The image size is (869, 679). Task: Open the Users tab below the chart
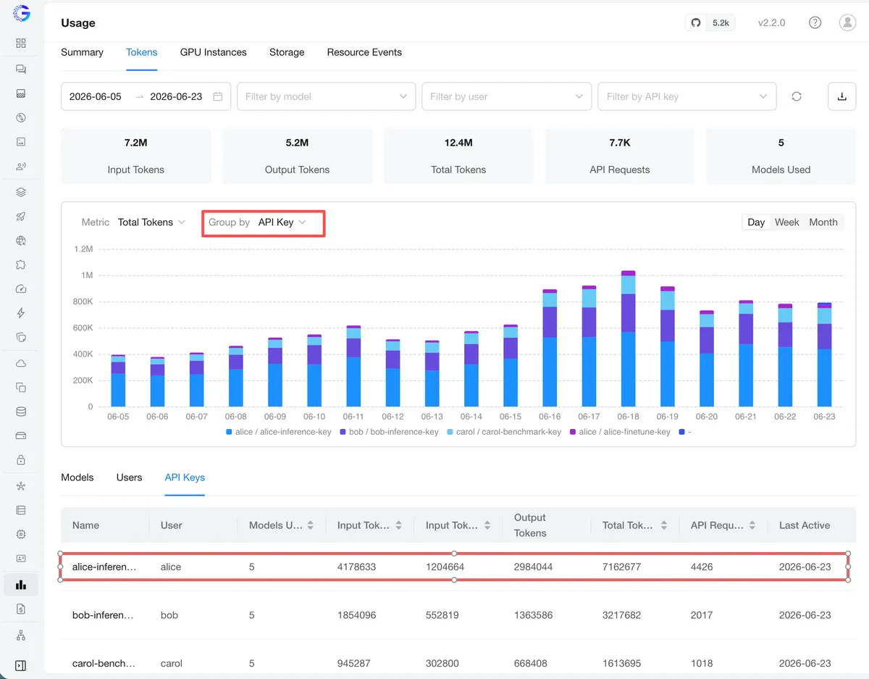(129, 478)
